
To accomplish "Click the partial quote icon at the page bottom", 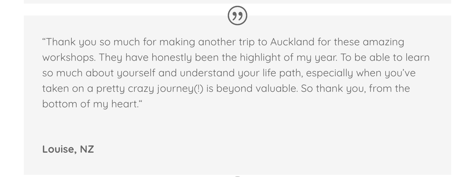I will (x=238, y=176).
